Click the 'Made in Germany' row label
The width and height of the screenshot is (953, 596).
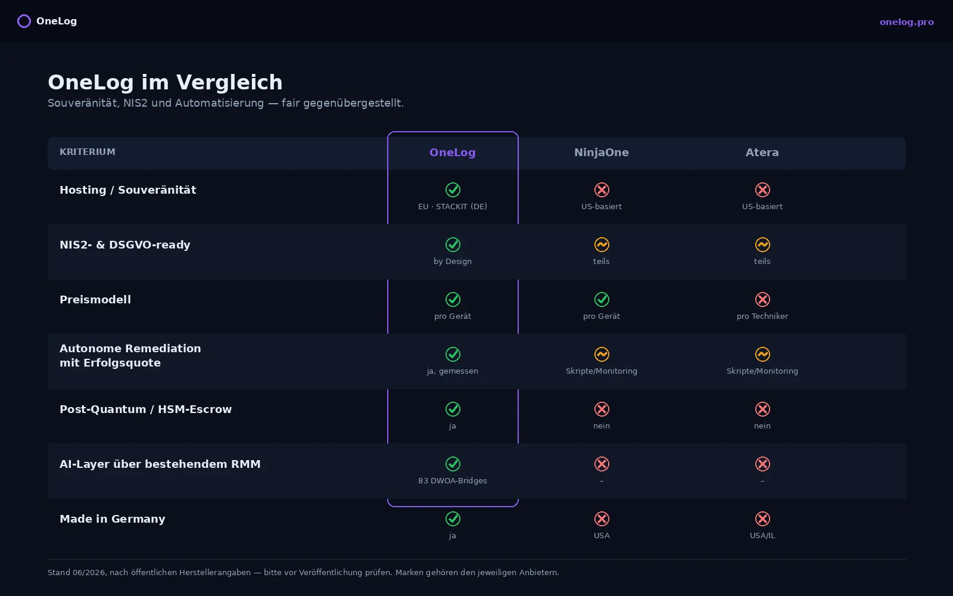pyautogui.click(x=113, y=519)
